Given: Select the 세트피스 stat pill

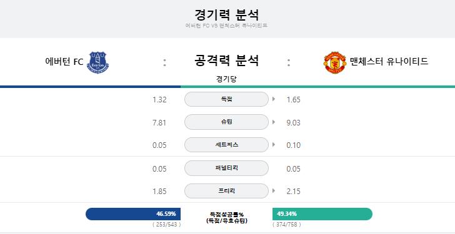Looking at the screenshot, I should pos(226,145).
